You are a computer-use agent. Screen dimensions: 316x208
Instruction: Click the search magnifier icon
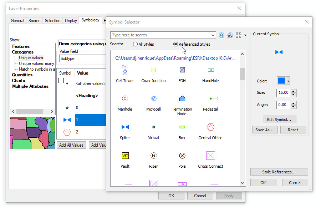(221, 35)
